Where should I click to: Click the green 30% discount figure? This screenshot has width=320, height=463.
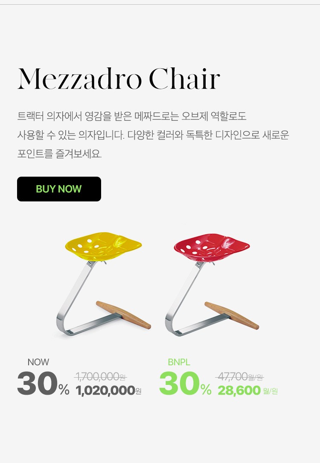185,383
